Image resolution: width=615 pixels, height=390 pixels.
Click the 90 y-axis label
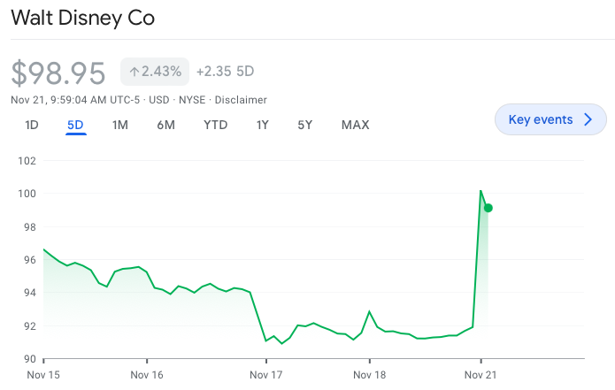click(x=30, y=359)
